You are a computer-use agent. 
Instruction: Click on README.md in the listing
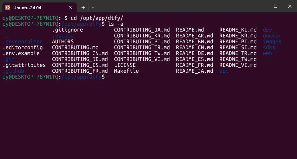[190, 30]
